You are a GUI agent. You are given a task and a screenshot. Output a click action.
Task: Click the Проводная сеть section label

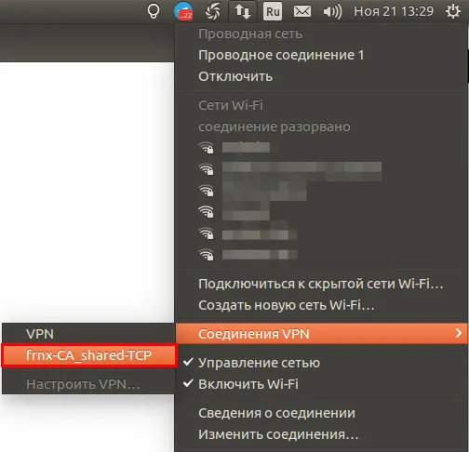250,33
